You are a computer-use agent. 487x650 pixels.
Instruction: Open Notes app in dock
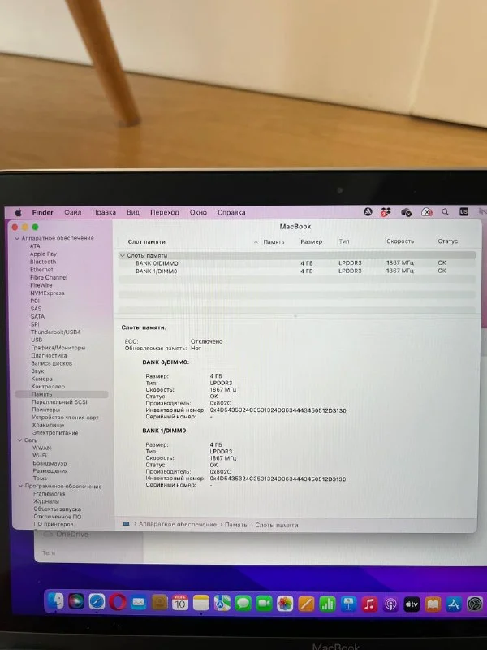pos(201,603)
